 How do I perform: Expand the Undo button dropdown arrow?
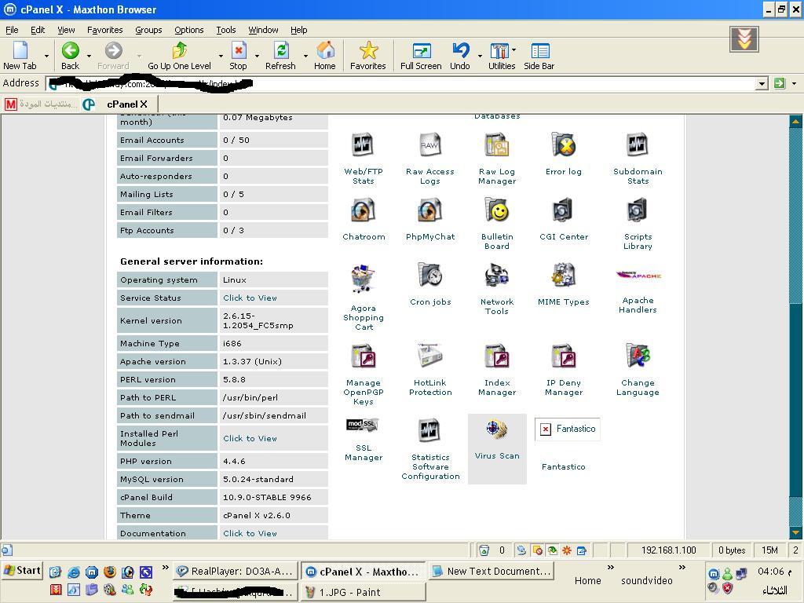tap(479, 56)
